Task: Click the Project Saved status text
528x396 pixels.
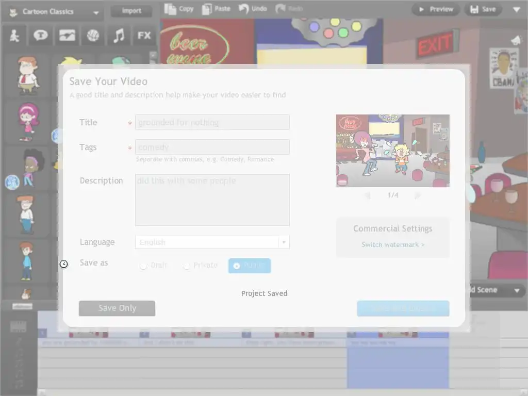Action: (264, 293)
